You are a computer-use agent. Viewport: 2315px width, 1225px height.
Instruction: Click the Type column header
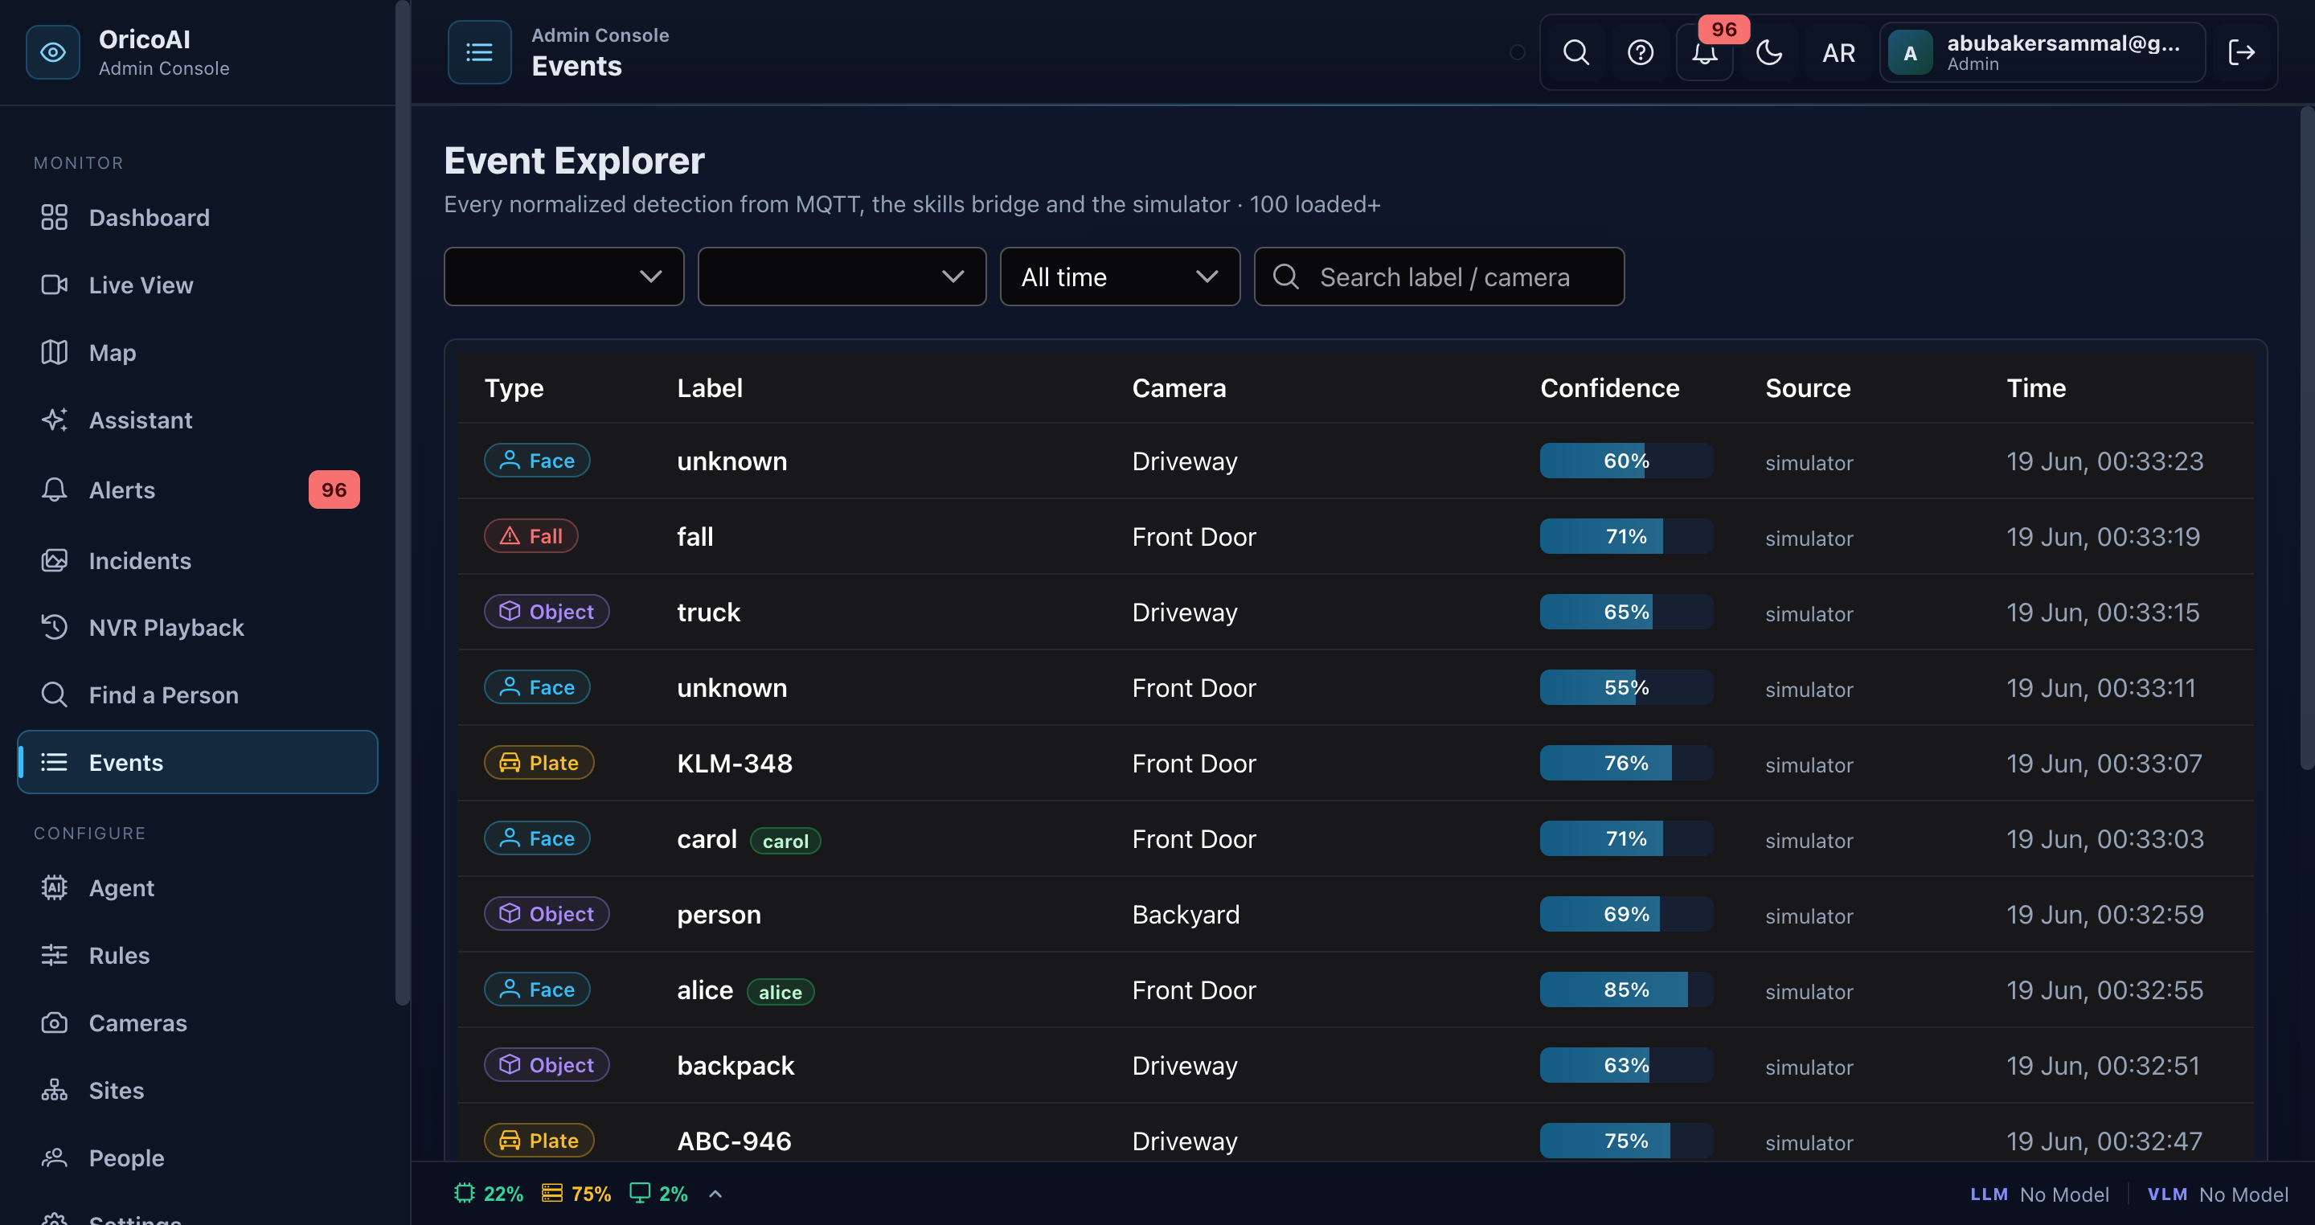514,388
